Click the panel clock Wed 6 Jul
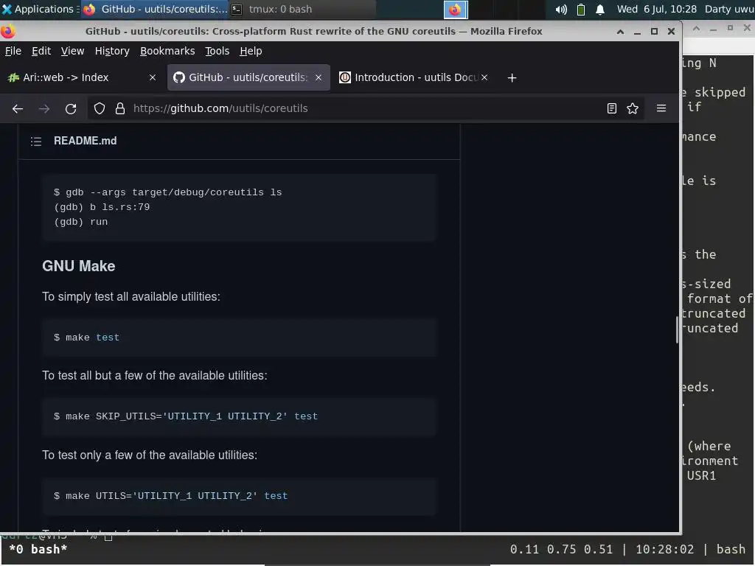755x566 pixels. [657, 9]
